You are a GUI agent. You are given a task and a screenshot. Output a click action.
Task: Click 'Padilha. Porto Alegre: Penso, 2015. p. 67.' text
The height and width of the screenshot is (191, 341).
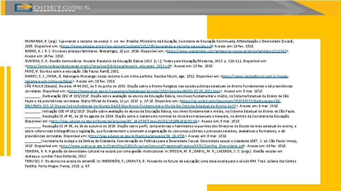pos(58,166)
